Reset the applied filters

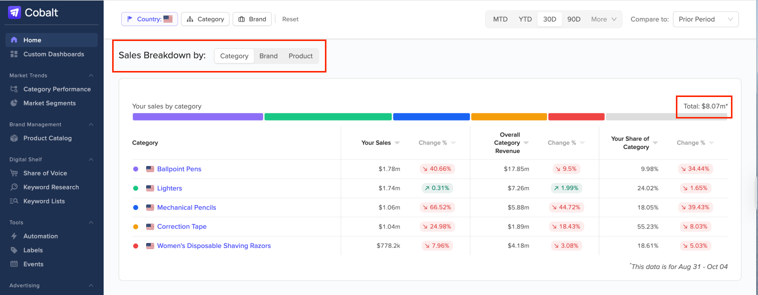(x=290, y=19)
